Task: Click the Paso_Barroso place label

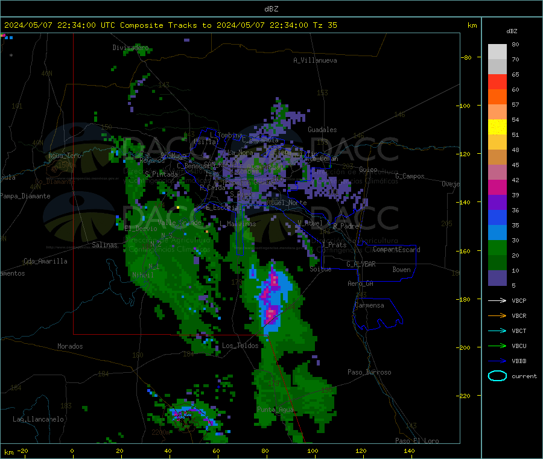Action: pos(369,372)
